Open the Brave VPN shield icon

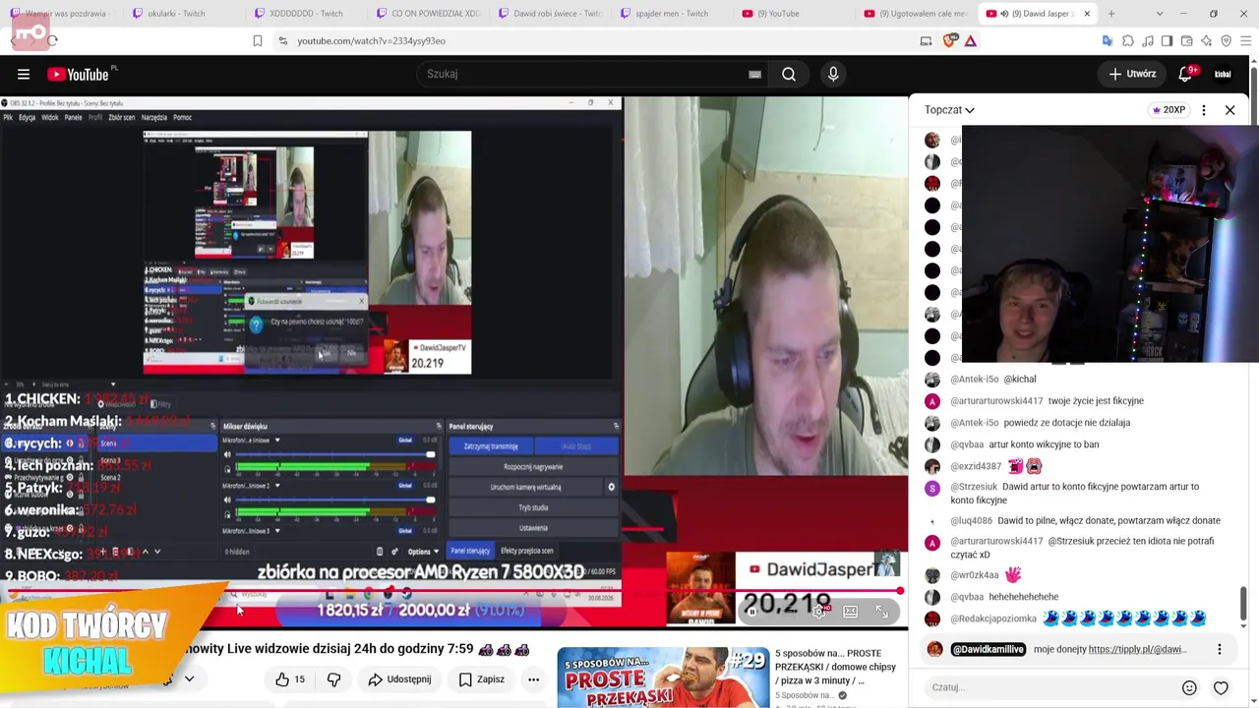1226,41
